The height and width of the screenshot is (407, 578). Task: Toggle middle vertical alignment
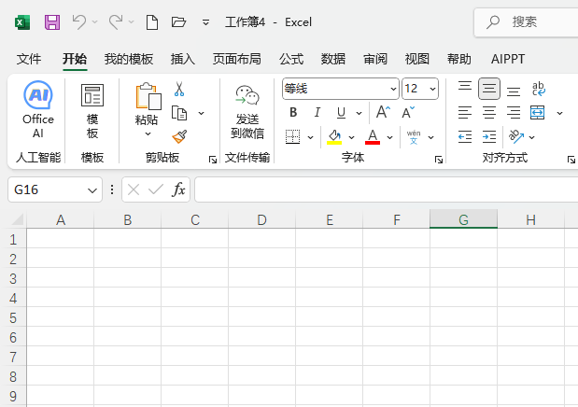point(489,89)
